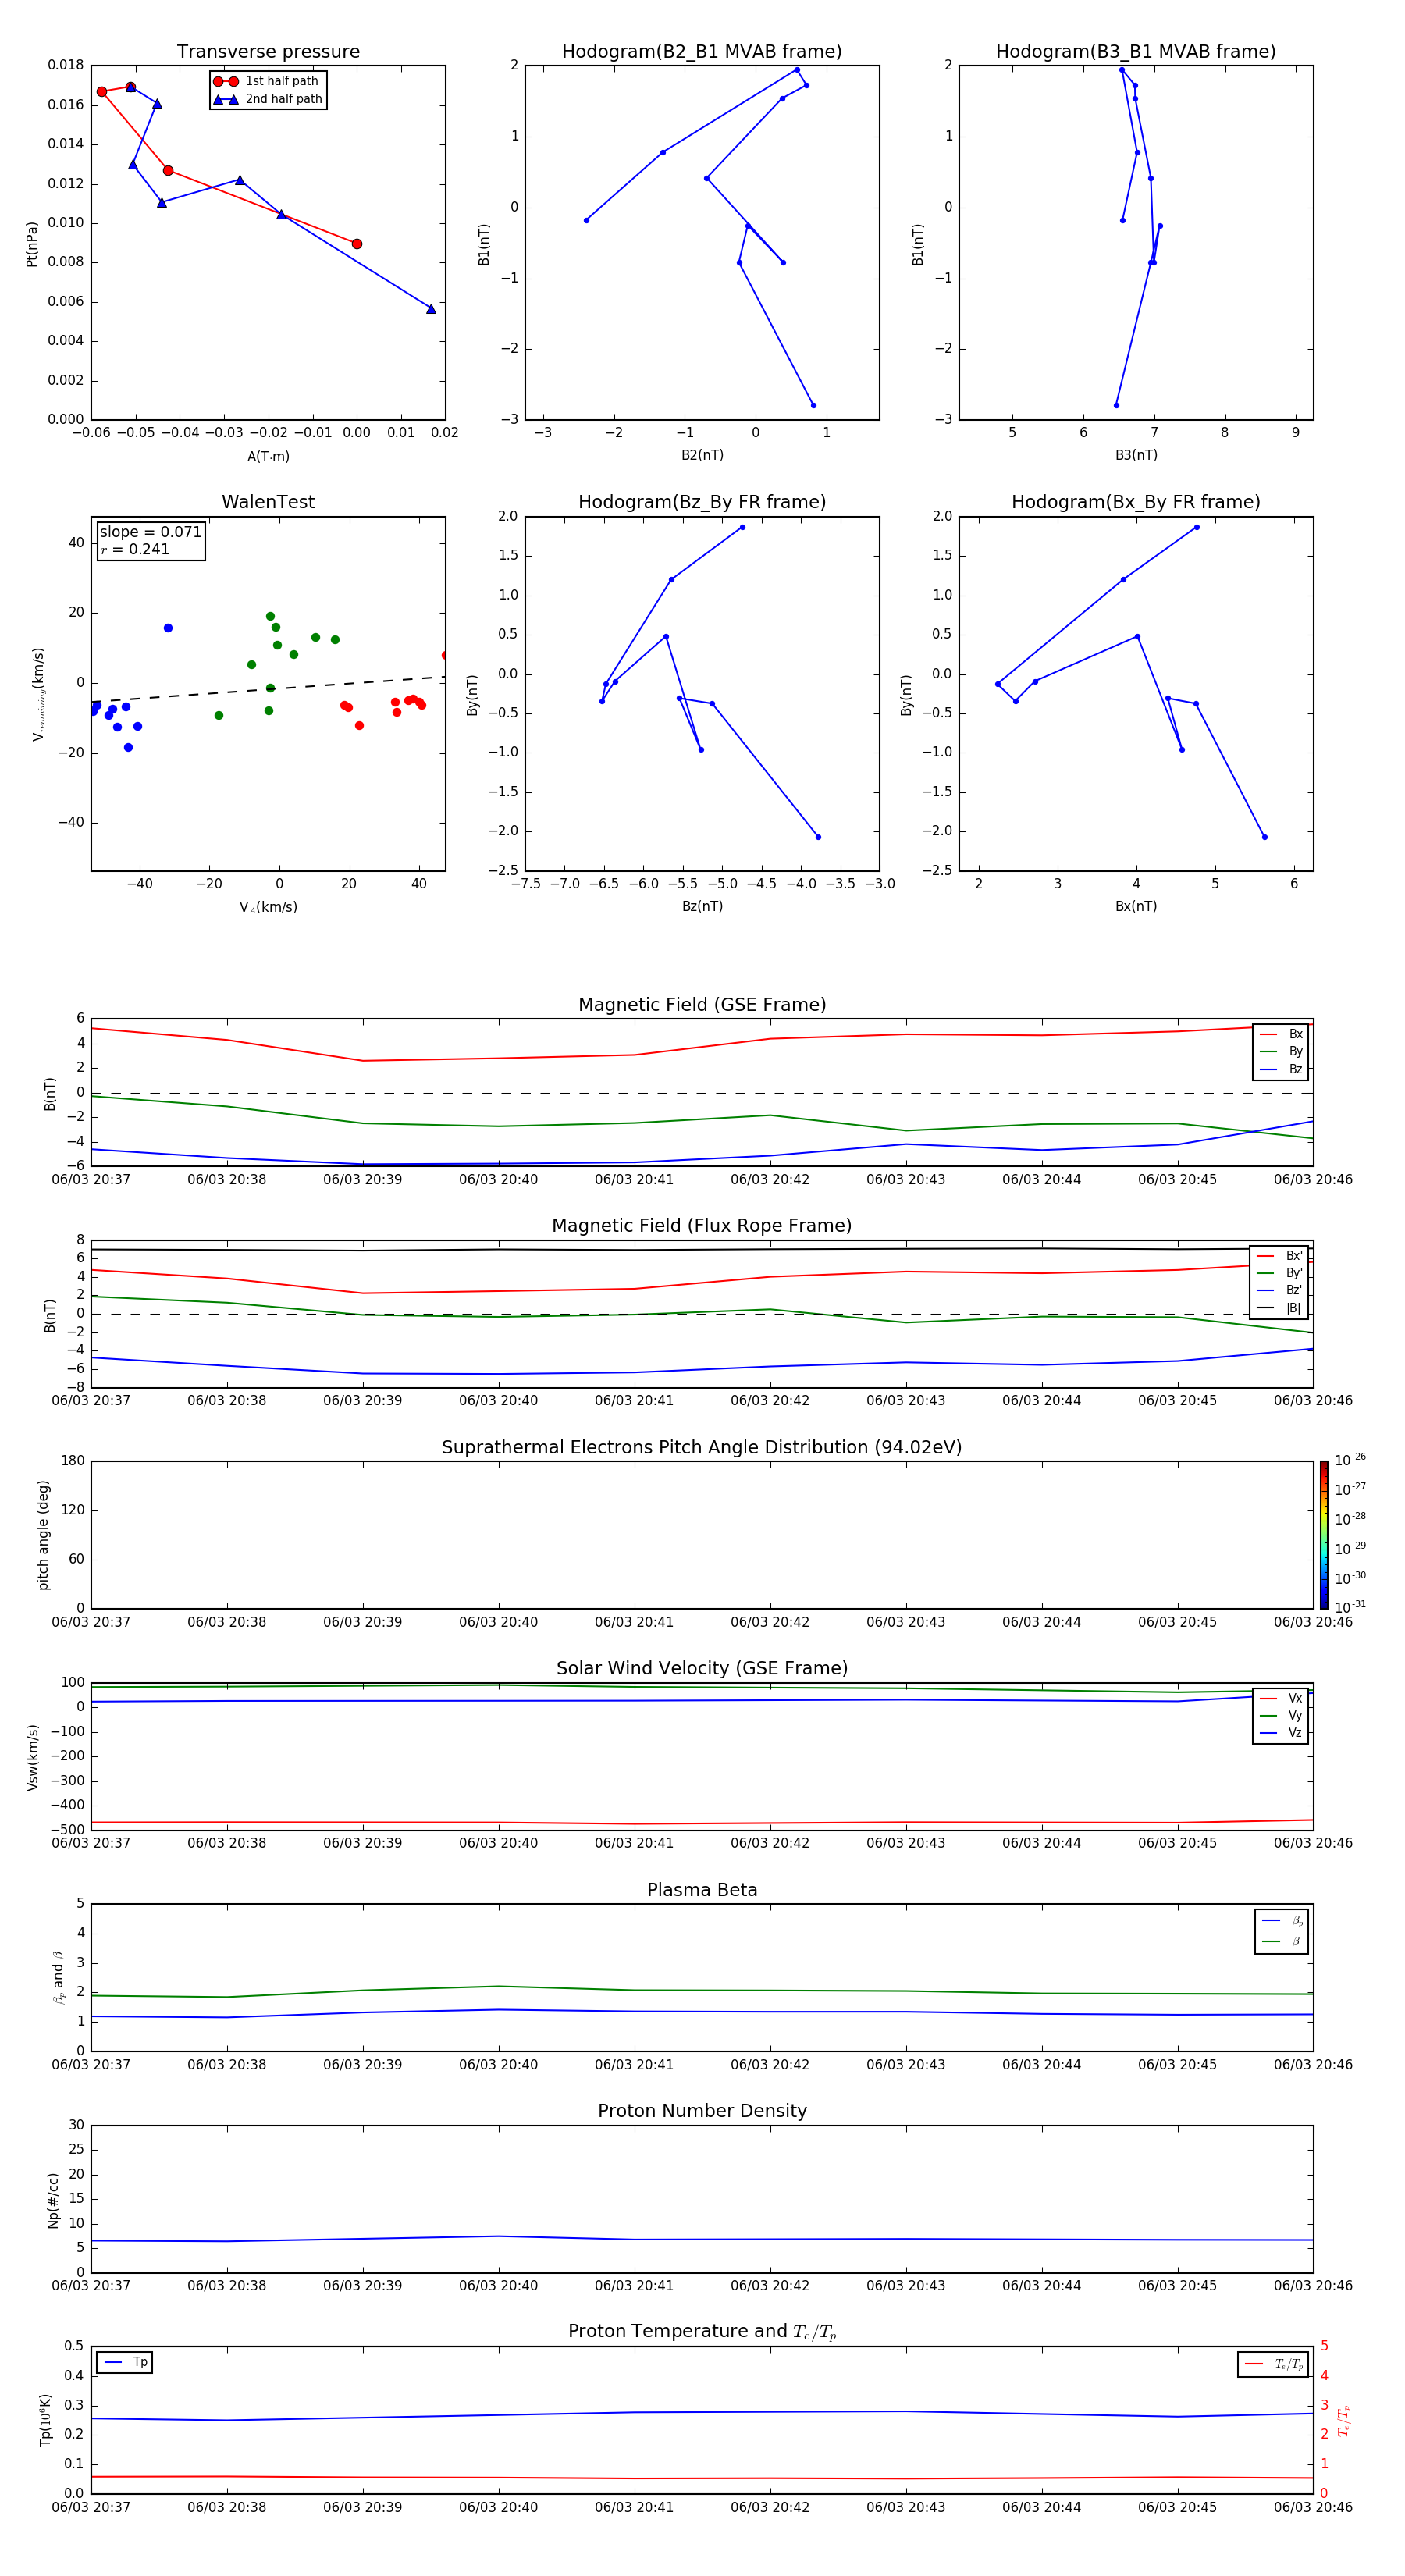Click the 'Pt(nPa)' axis label

pos(32,243)
